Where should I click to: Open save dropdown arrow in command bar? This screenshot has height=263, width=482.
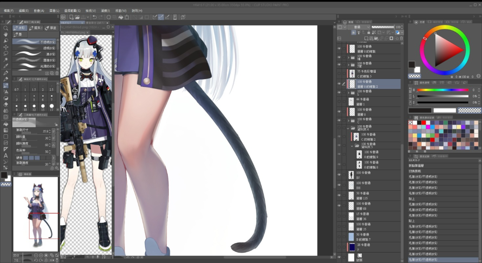pos(88,17)
